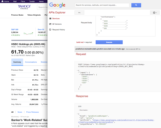Edit the csvInstance field containing 3500
The image size is (161, 128).
point(115,23)
